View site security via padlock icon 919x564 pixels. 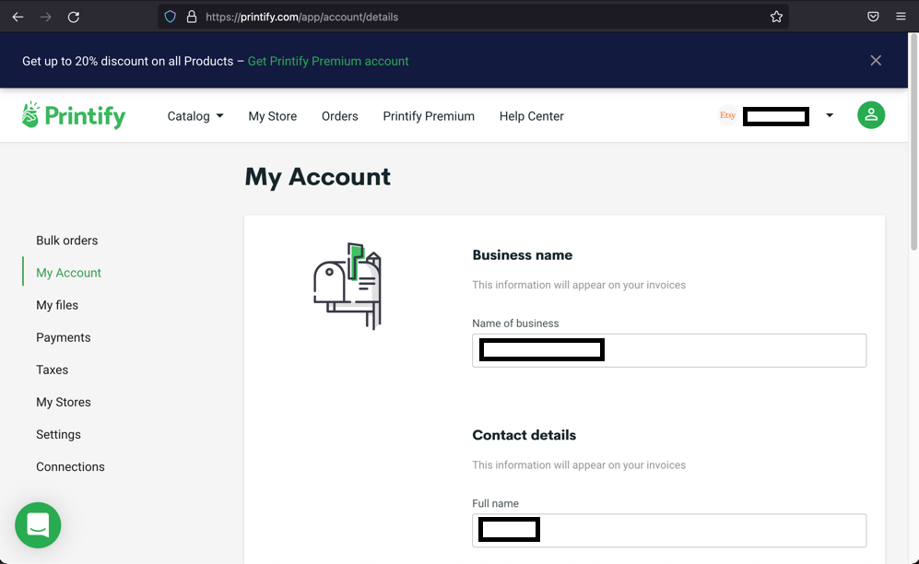[x=192, y=17]
